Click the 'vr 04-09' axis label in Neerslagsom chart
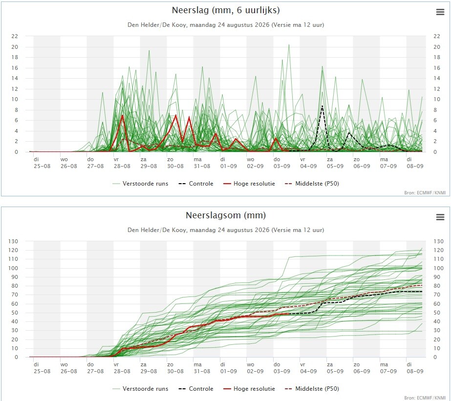The image size is (451, 401). click(308, 368)
